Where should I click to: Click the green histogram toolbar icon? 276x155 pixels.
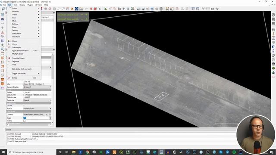point(106,9)
